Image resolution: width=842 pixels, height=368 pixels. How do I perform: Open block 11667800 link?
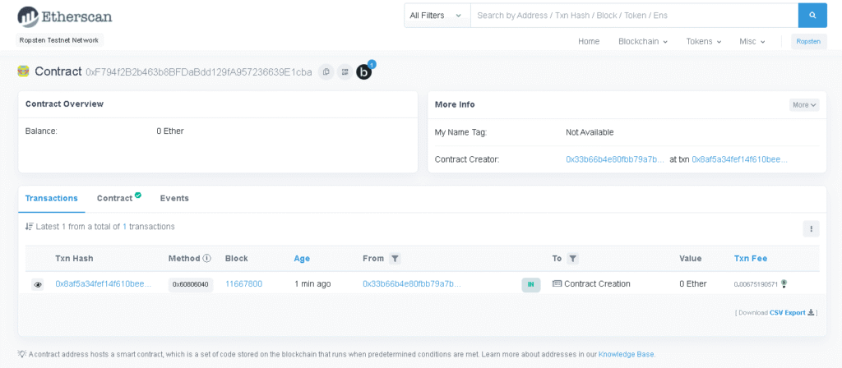pyautogui.click(x=243, y=284)
